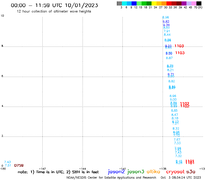Click the wave height reading 8.67

169,58
